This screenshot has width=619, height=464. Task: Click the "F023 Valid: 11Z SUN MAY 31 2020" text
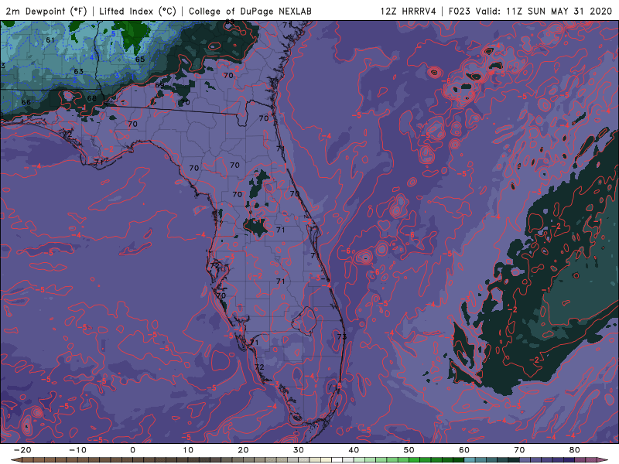(530, 11)
